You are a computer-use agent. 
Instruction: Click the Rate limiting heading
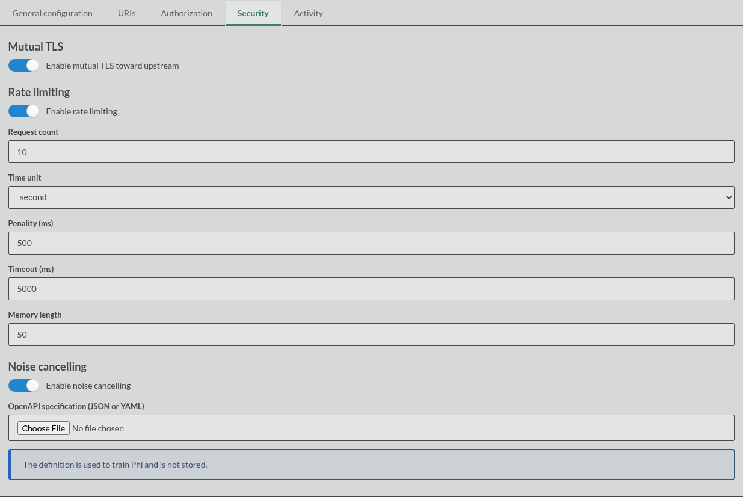(39, 93)
